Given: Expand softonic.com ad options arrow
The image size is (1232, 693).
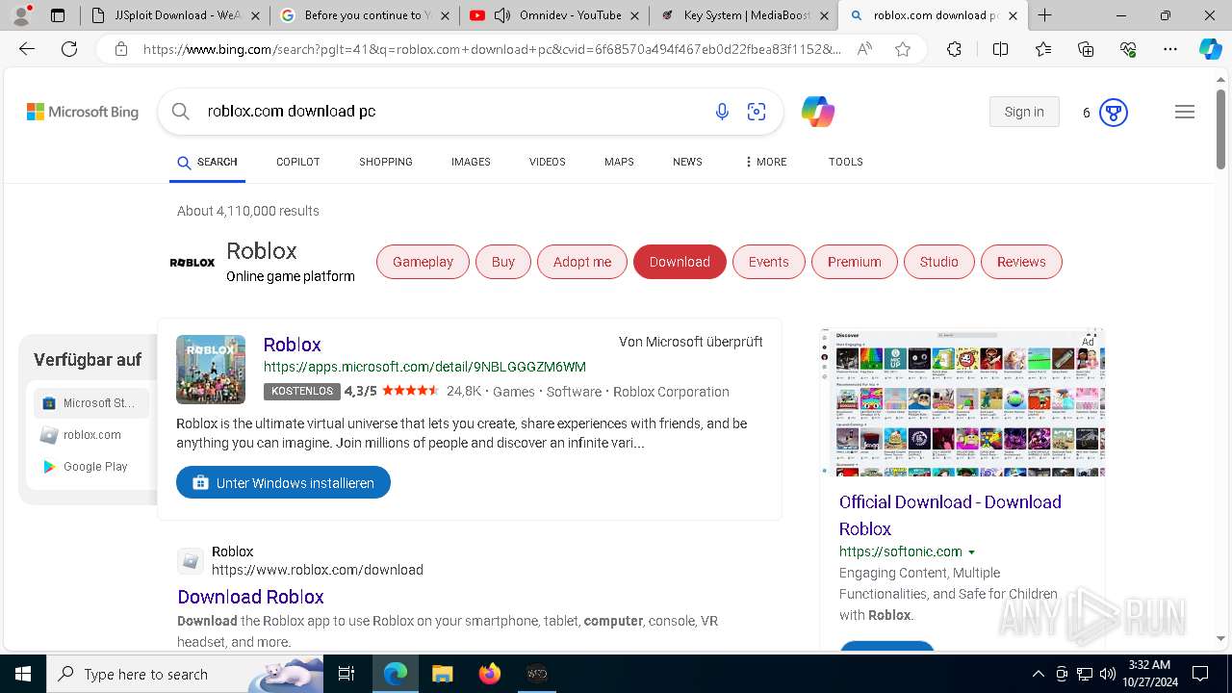Looking at the screenshot, I should pyautogui.click(x=971, y=552).
